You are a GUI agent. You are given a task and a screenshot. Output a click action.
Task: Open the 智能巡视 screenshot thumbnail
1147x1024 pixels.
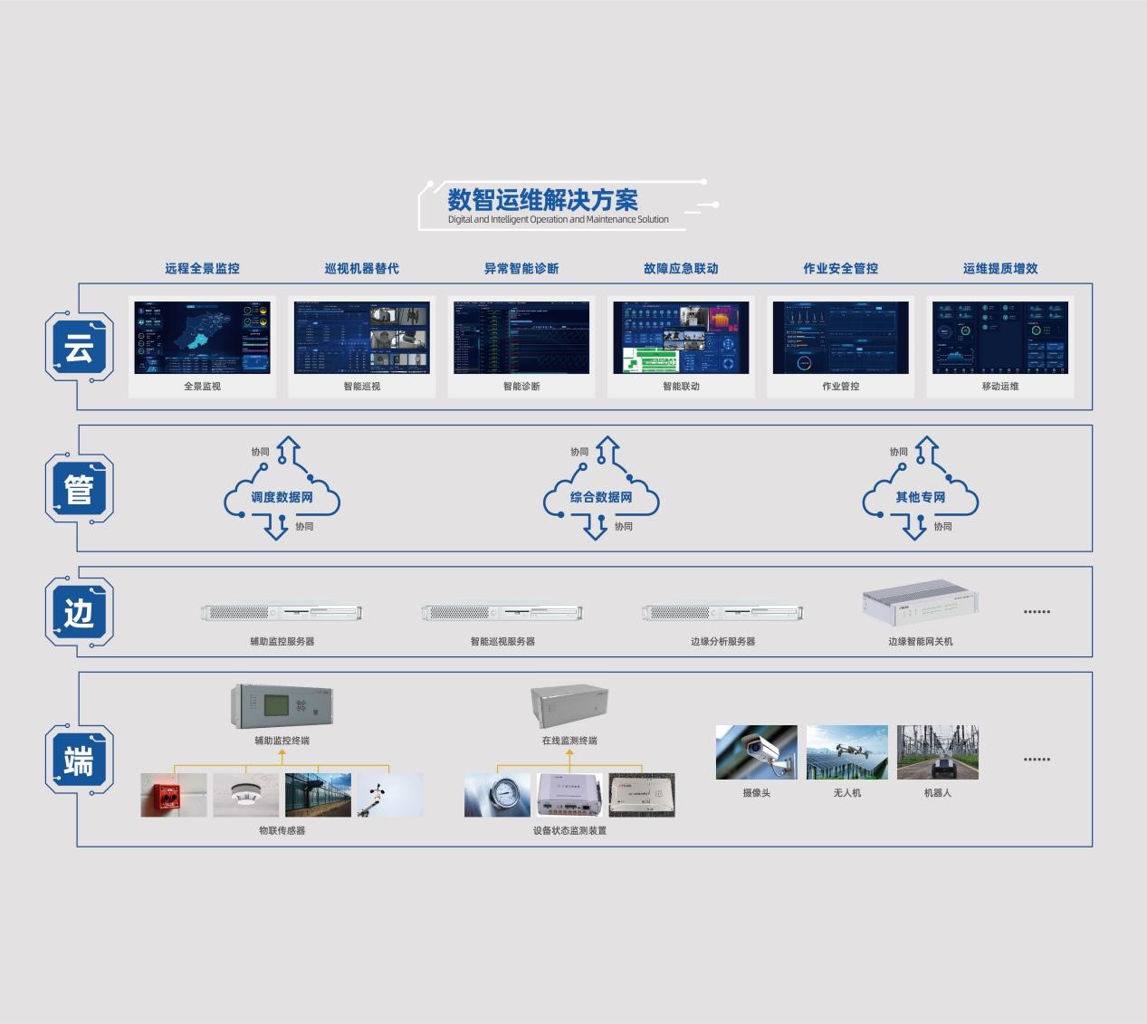[x=362, y=338]
